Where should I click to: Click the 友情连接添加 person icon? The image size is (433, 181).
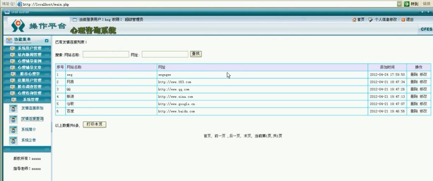[13, 109]
